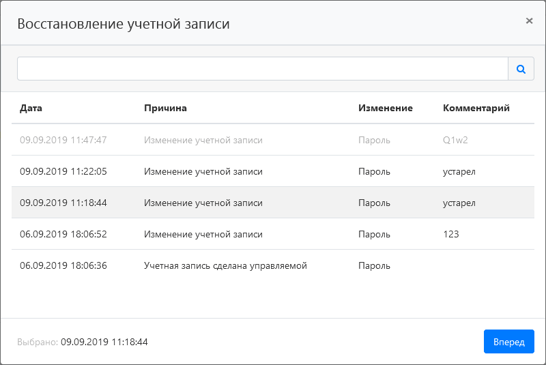Click the 'Учетная запись сделана управляемой' reason
Viewport: 546px width, 365px height.
pyautogui.click(x=225, y=265)
